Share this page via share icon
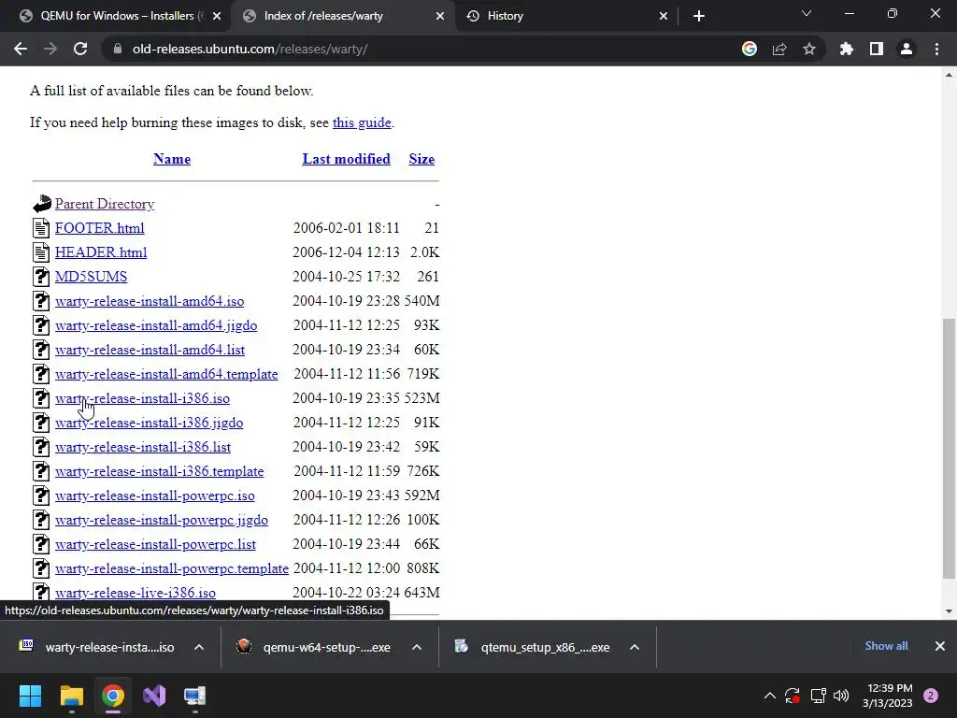The height and width of the screenshot is (718, 957). [x=779, y=49]
